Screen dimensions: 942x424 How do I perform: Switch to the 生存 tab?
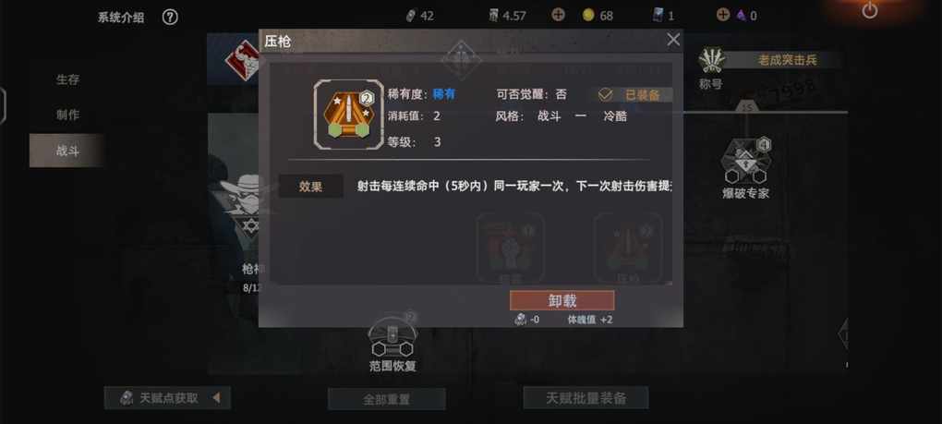67,79
